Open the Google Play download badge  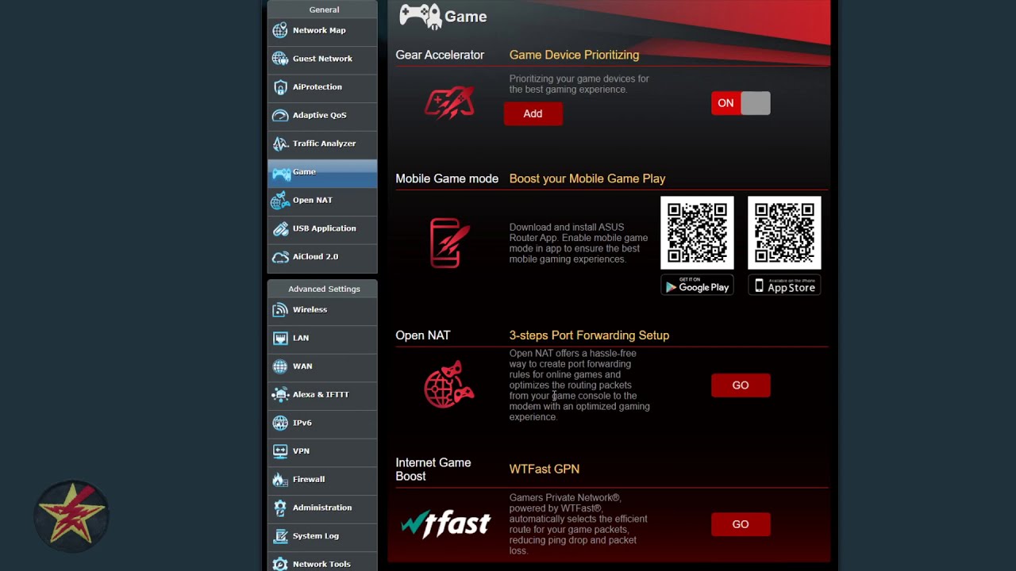[697, 285]
